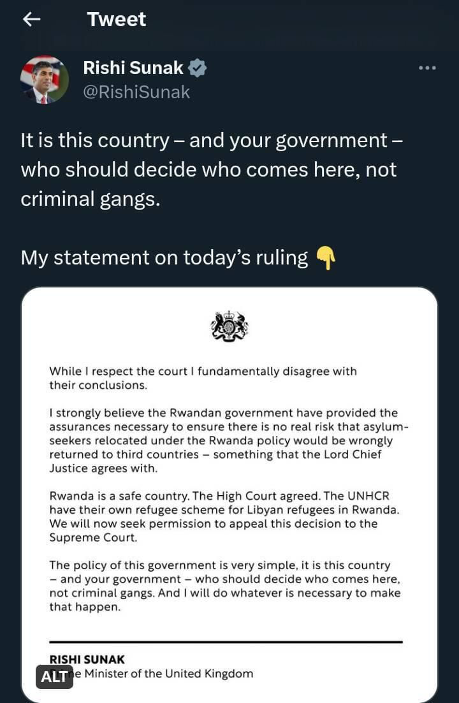The image size is (459, 703).
Task: Click 'The policy of this government' paragraph
Action: pos(225,586)
